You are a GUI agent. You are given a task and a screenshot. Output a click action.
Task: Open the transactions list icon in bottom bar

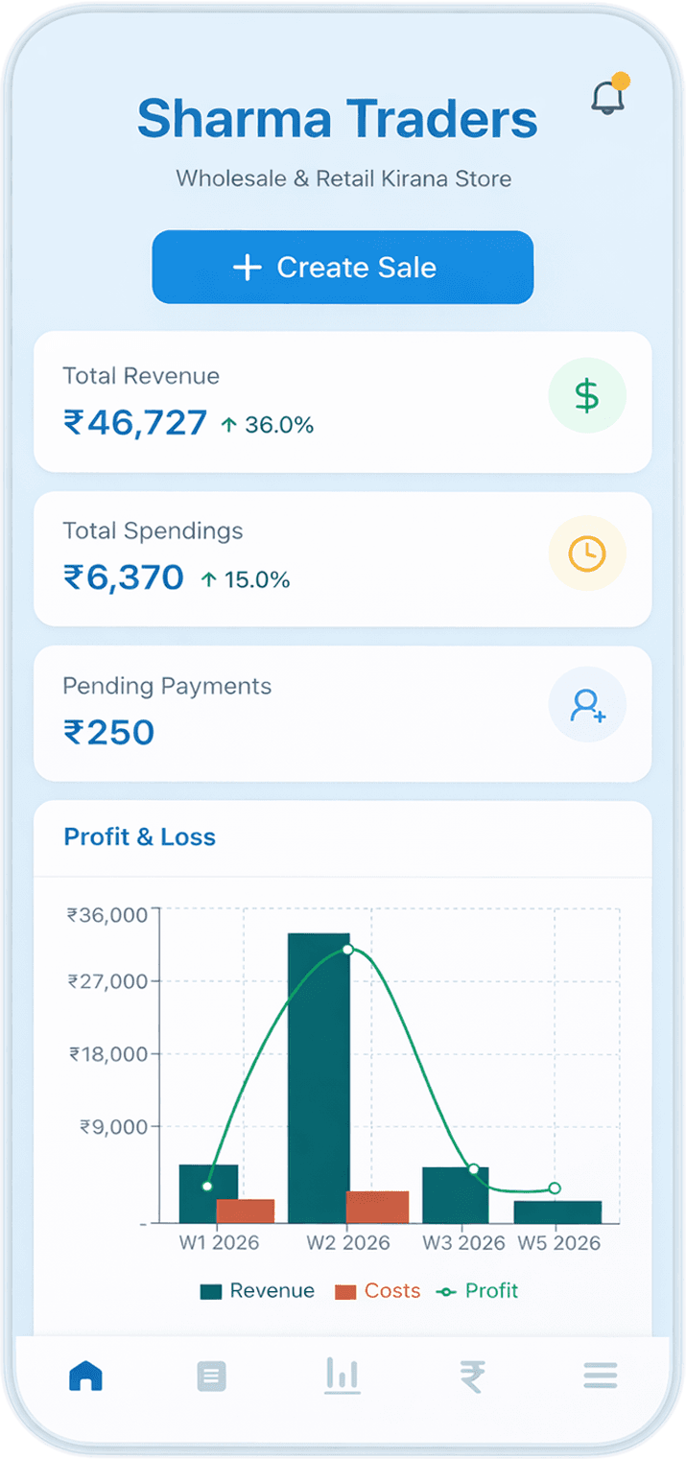[213, 1376]
